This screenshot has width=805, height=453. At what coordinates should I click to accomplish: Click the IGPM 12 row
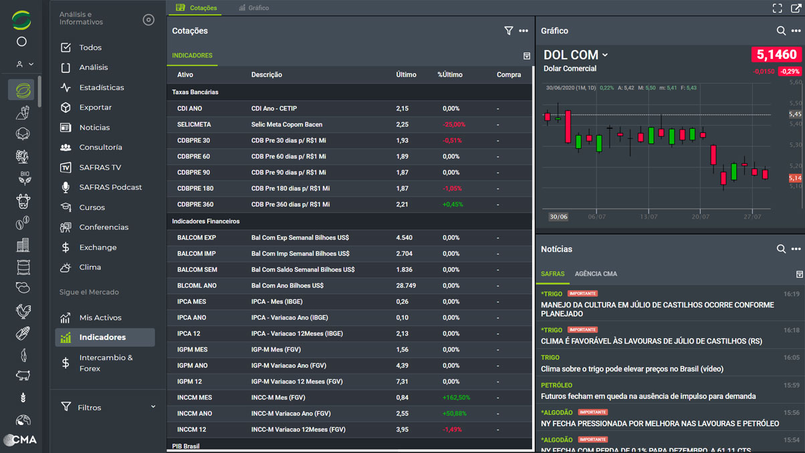click(x=350, y=382)
